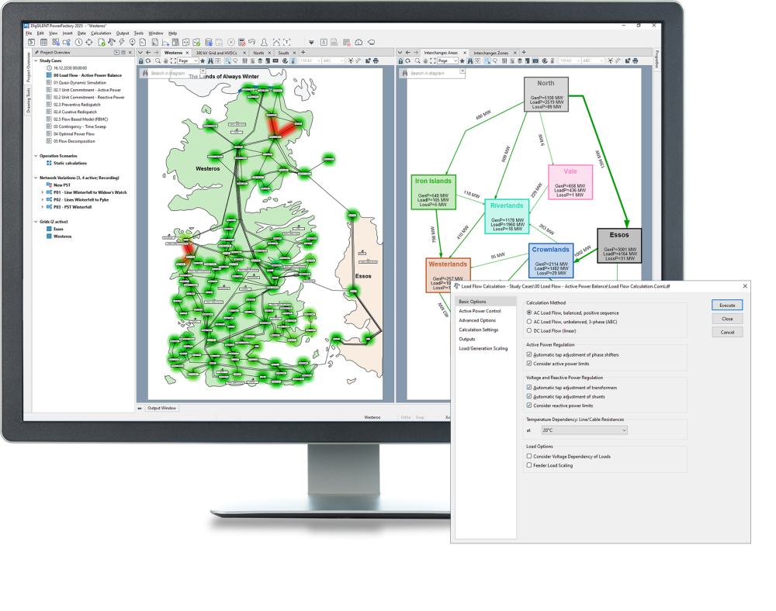Open the Tools menu
Screen dimensions: 776x611
[139, 33]
